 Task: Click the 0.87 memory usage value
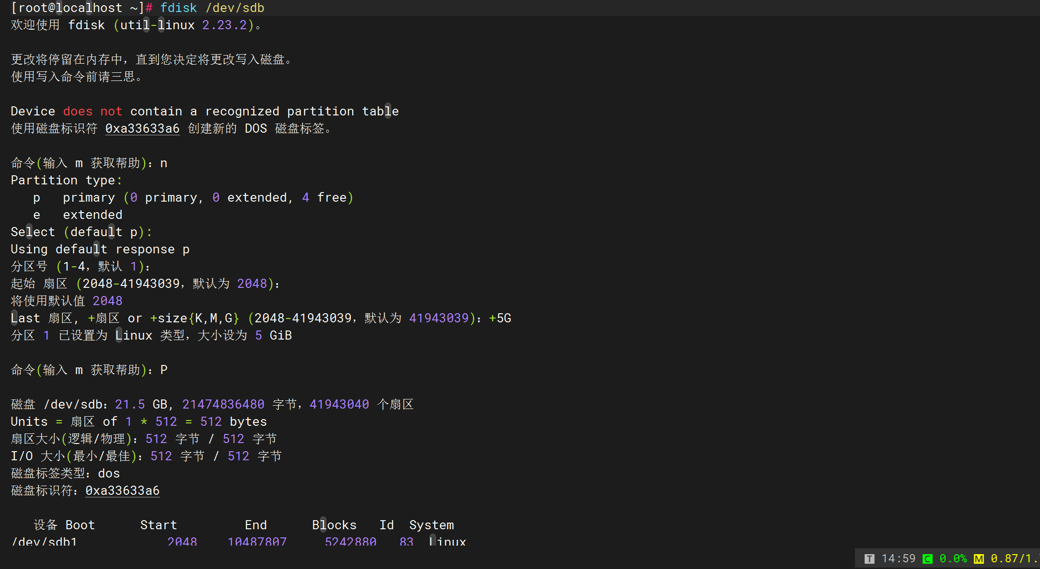coord(1004,558)
